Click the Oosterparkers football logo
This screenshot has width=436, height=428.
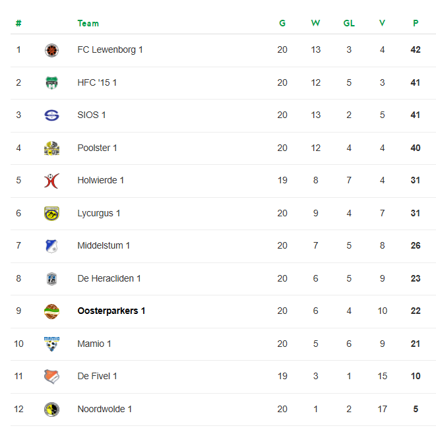(51, 311)
